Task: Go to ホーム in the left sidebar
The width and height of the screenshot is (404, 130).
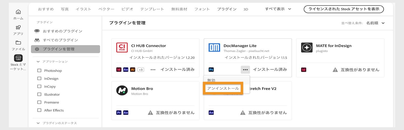Action: [x=18, y=15]
